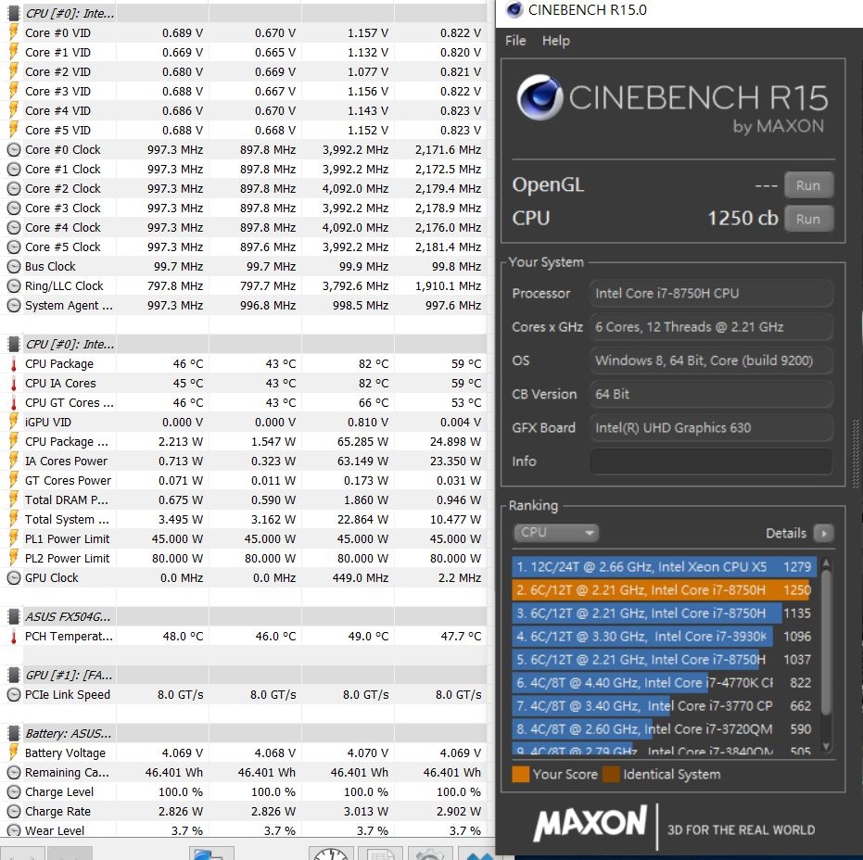Click the thermometer icon beside CPU IA Cores

coord(14,384)
